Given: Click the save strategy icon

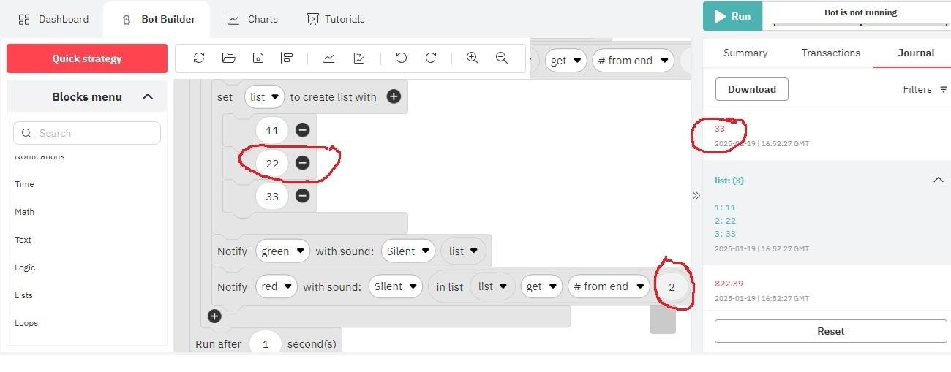Looking at the screenshot, I should click(258, 58).
